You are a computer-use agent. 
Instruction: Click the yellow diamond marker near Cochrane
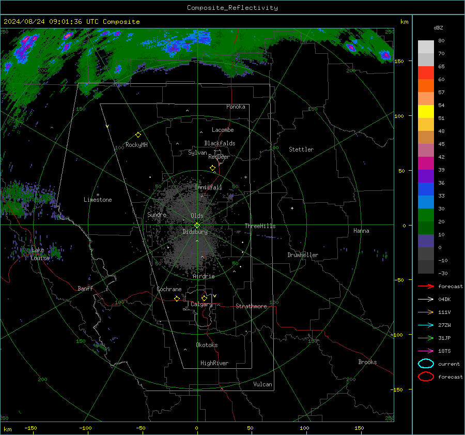(x=177, y=298)
